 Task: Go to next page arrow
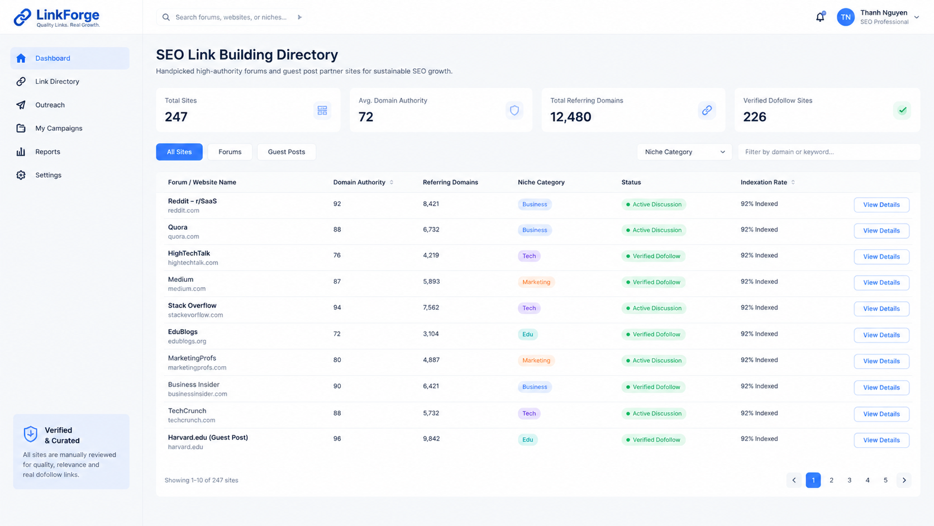coord(904,480)
